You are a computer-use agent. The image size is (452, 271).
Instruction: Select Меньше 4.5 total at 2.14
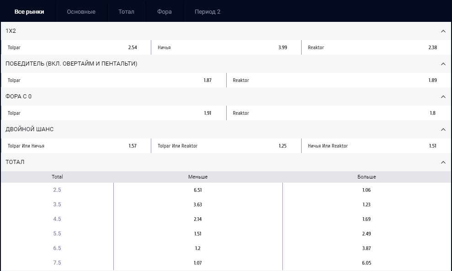coord(198,219)
